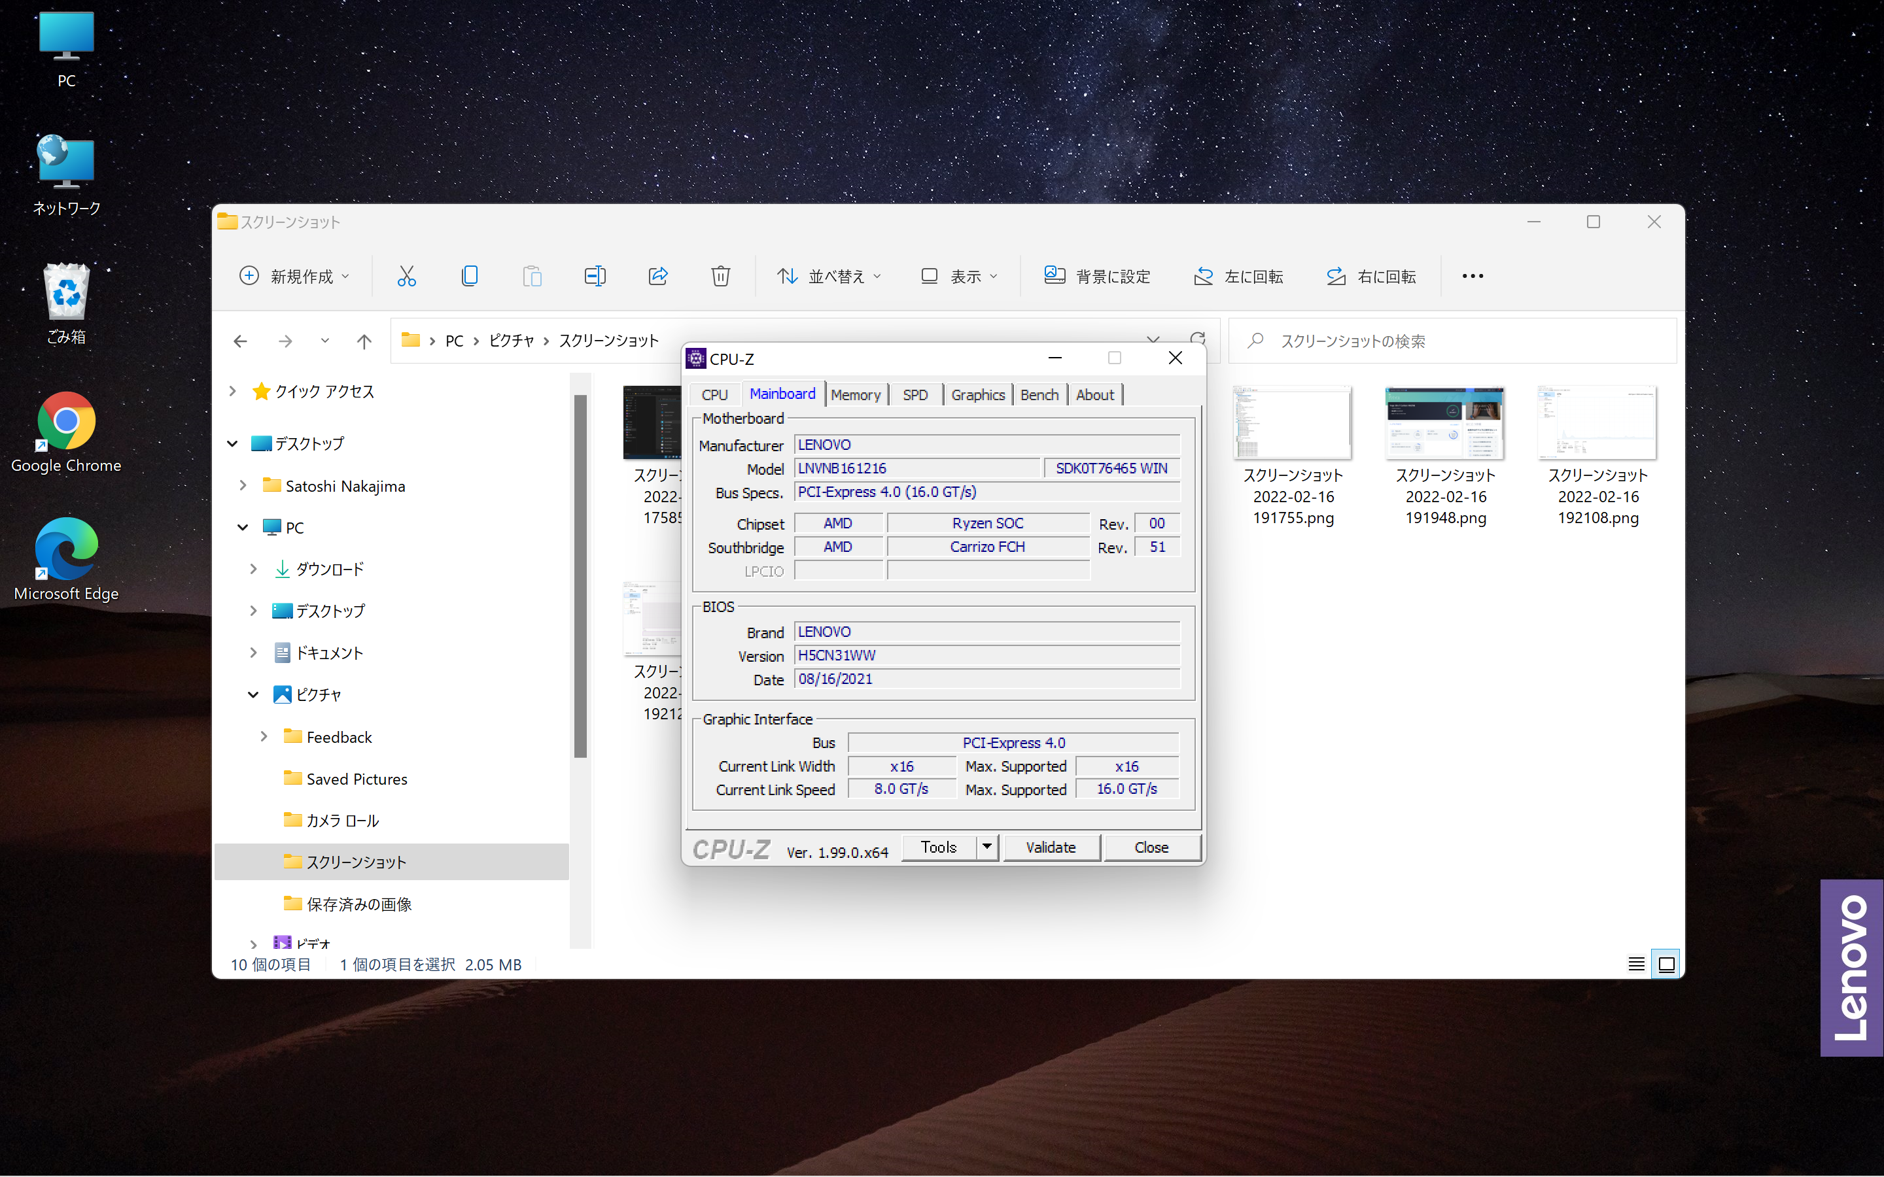Click the Share icon in Explorer toolbar
Viewport: 1884px width, 1177px height.
(658, 277)
